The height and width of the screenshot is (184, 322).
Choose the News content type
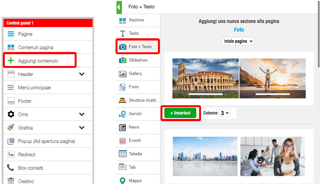coord(139,127)
